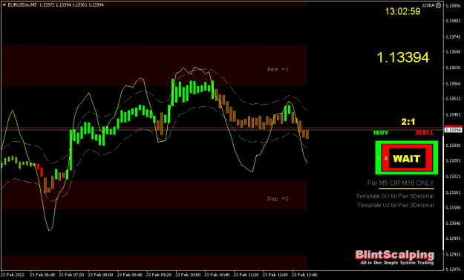This screenshot has height=280, width=464.
Task: Click the 'For M5 OR M15 ONLY' text
Action: tap(401, 183)
